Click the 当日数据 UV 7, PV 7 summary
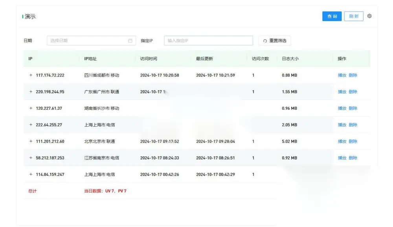The width and height of the screenshot is (393, 227). pyautogui.click(x=105, y=191)
